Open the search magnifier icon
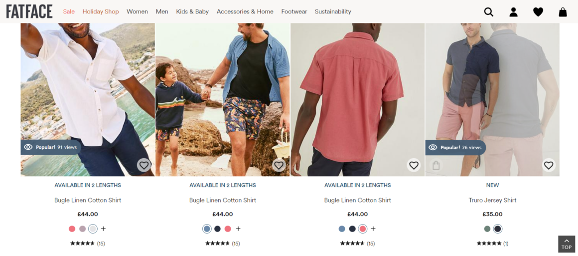This screenshot has height=256, width=578. pyautogui.click(x=488, y=11)
